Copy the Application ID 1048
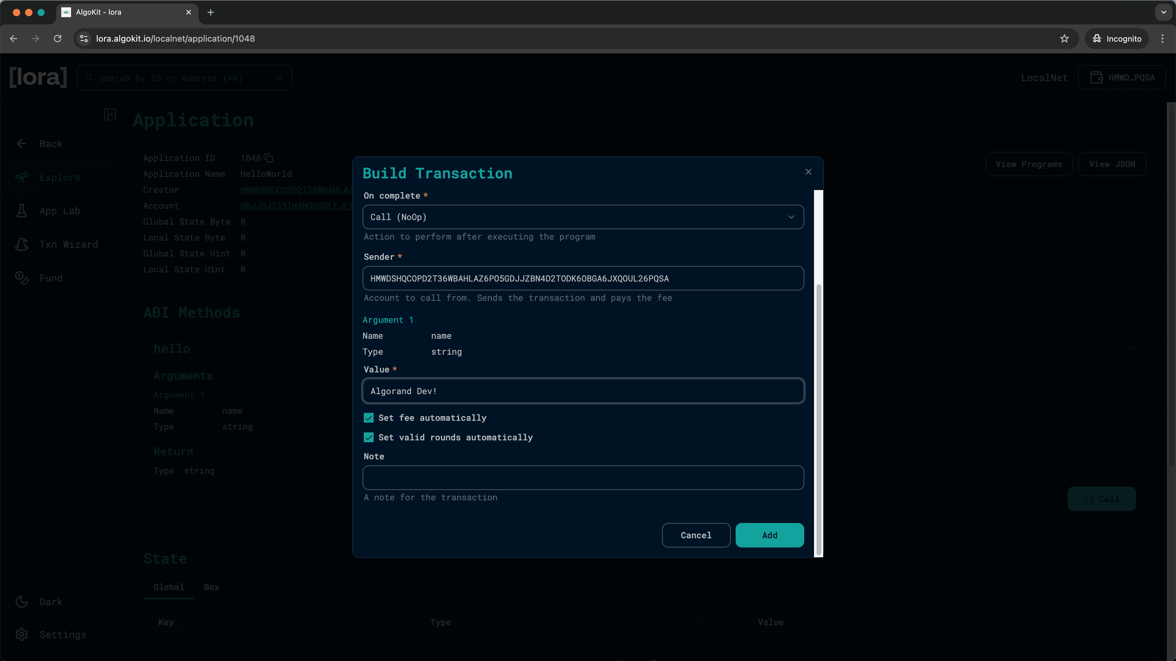 [x=268, y=158]
